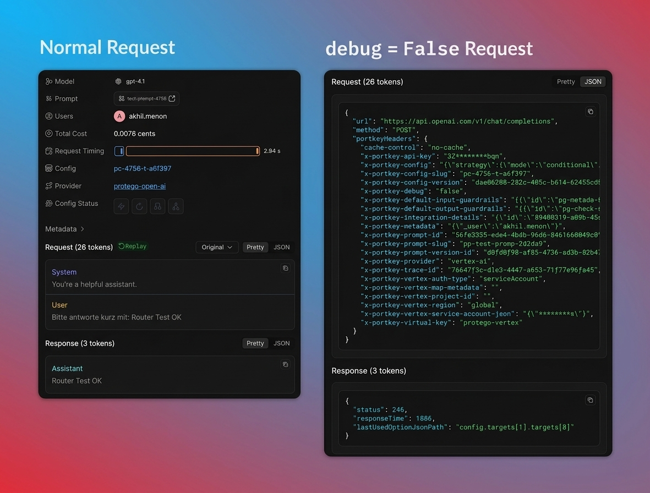
Task: Click the Replay button
Action: point(133,246)
